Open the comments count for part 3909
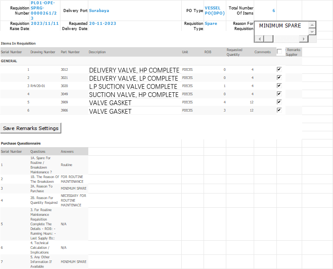The height and width of the screenshot is (269, 333). (x=252, y=102)
